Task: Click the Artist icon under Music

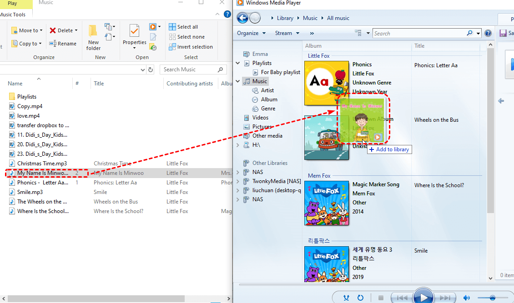Action: pyautogui.click(x=255, y=90)
